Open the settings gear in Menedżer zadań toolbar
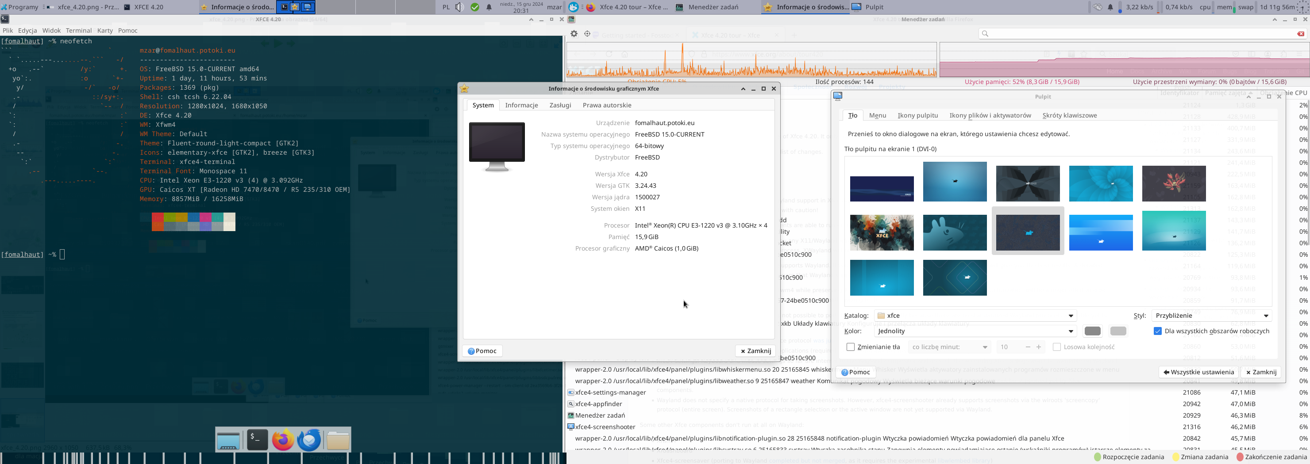The image size is (1310, 464). 574,34
